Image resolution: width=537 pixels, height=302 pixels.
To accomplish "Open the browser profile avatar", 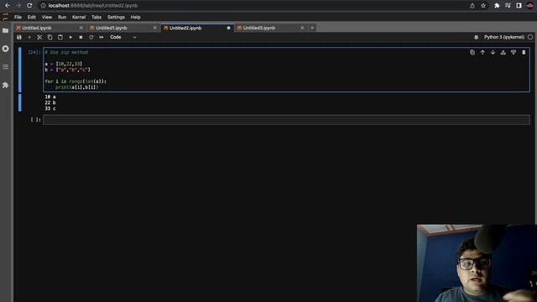I will coord(529,6).
